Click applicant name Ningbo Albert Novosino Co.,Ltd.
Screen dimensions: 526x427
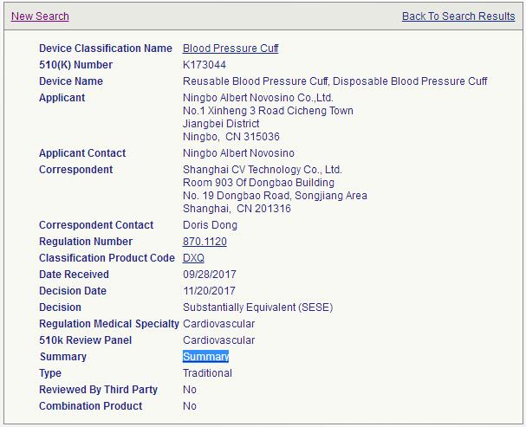pyautogui.click(x=258, y=98)
